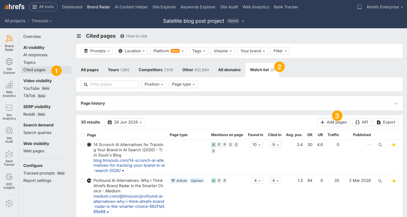Screen dimensions: 407x217
Task: Switch to the All domains tab
Action: [x=230, y=70]
